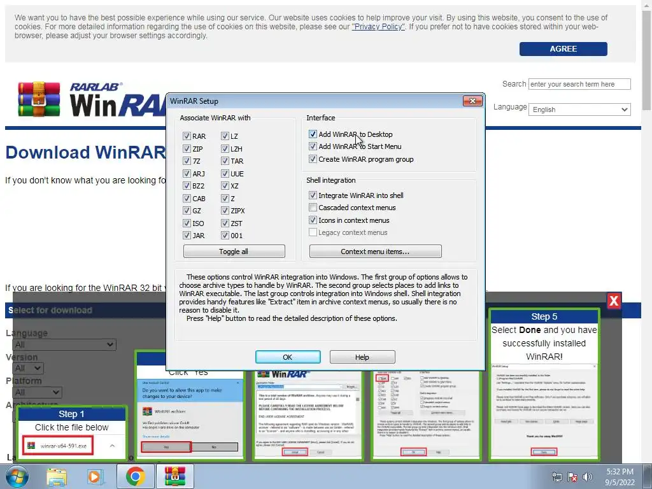Uncheck the ISO file association
This screenshot has height=489, width=652.
click(187, 223)
